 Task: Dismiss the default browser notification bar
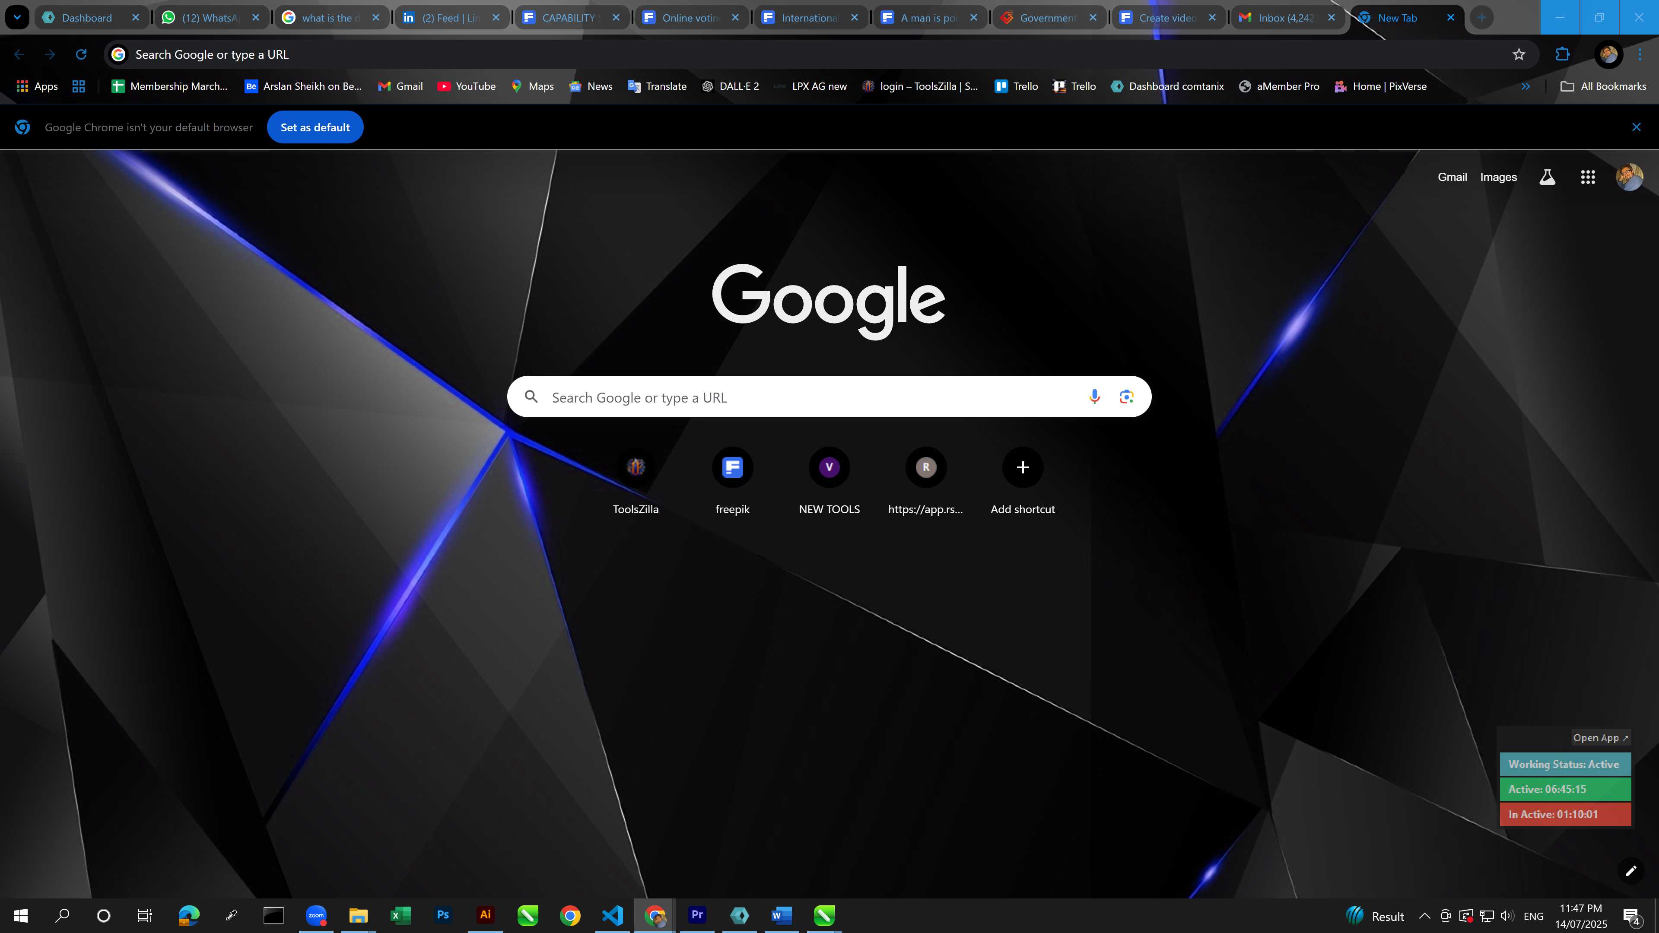click(1636, 127)
